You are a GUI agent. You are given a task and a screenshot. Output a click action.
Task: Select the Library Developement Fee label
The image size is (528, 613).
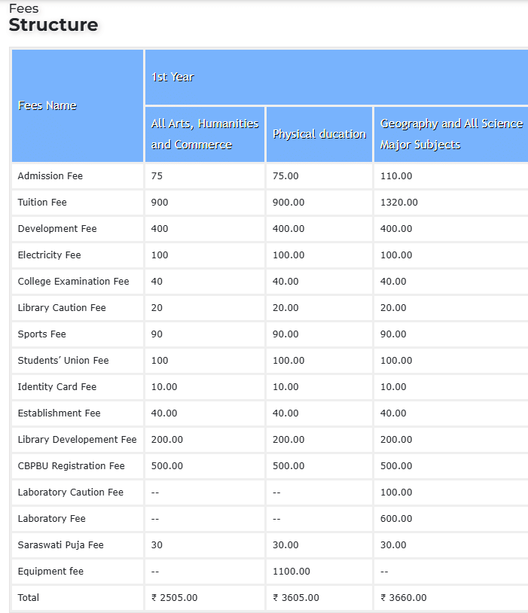[x=77, y=439]
